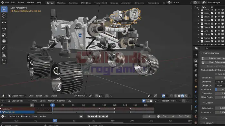Toggle X-ray view icon
Screen dimensions: 225x126
(171, 96)
